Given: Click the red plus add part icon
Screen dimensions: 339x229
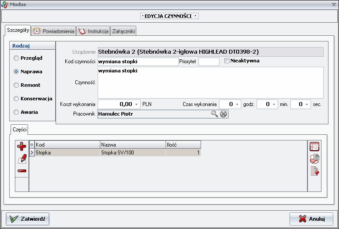Looking at the screenshot, I should 21,147.
